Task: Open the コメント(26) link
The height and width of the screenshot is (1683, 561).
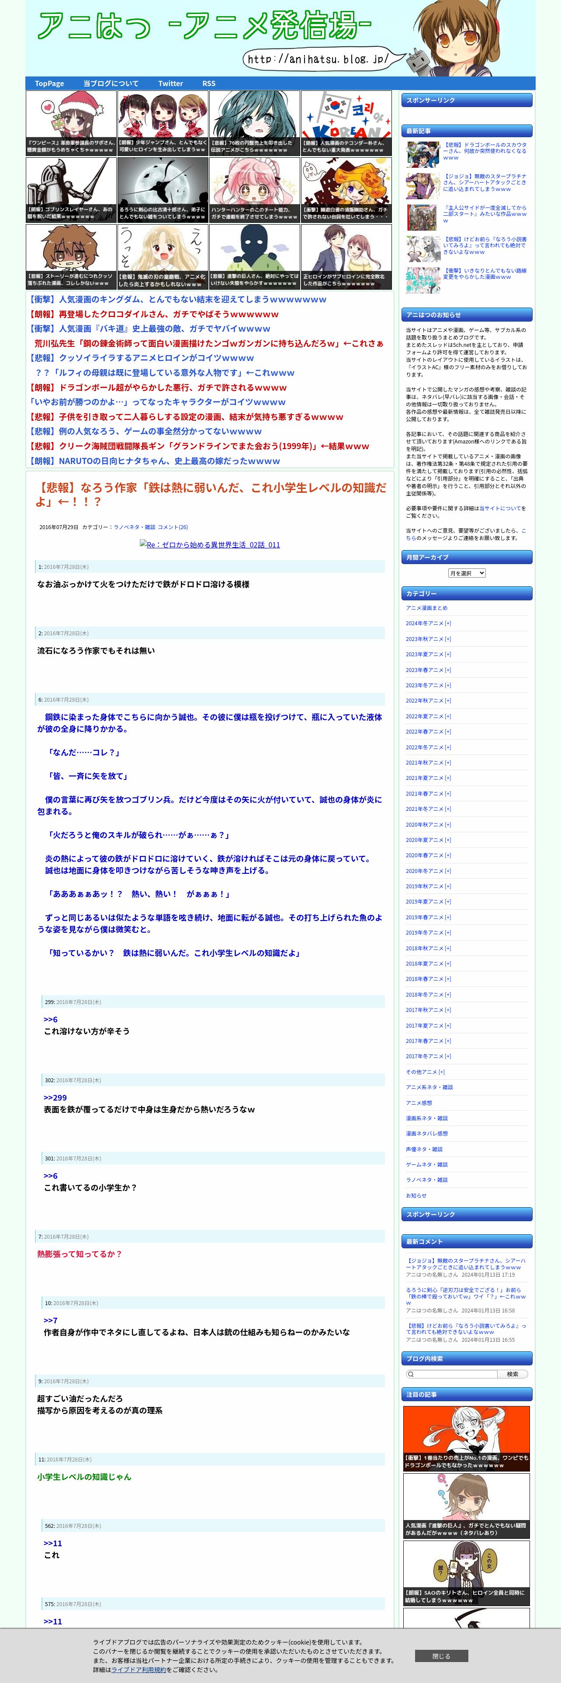Action: tap(173, 527)
